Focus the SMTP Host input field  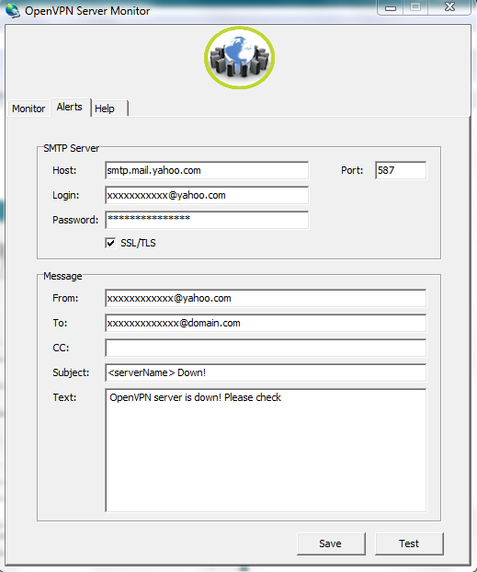point(207,170)
